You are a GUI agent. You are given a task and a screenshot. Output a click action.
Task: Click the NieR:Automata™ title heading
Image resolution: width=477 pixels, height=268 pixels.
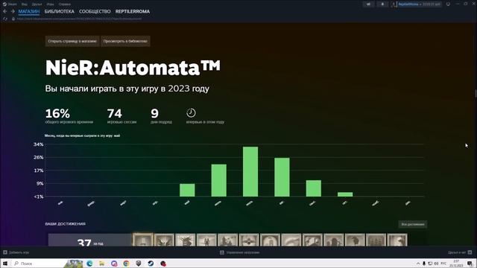coord(133,68)
